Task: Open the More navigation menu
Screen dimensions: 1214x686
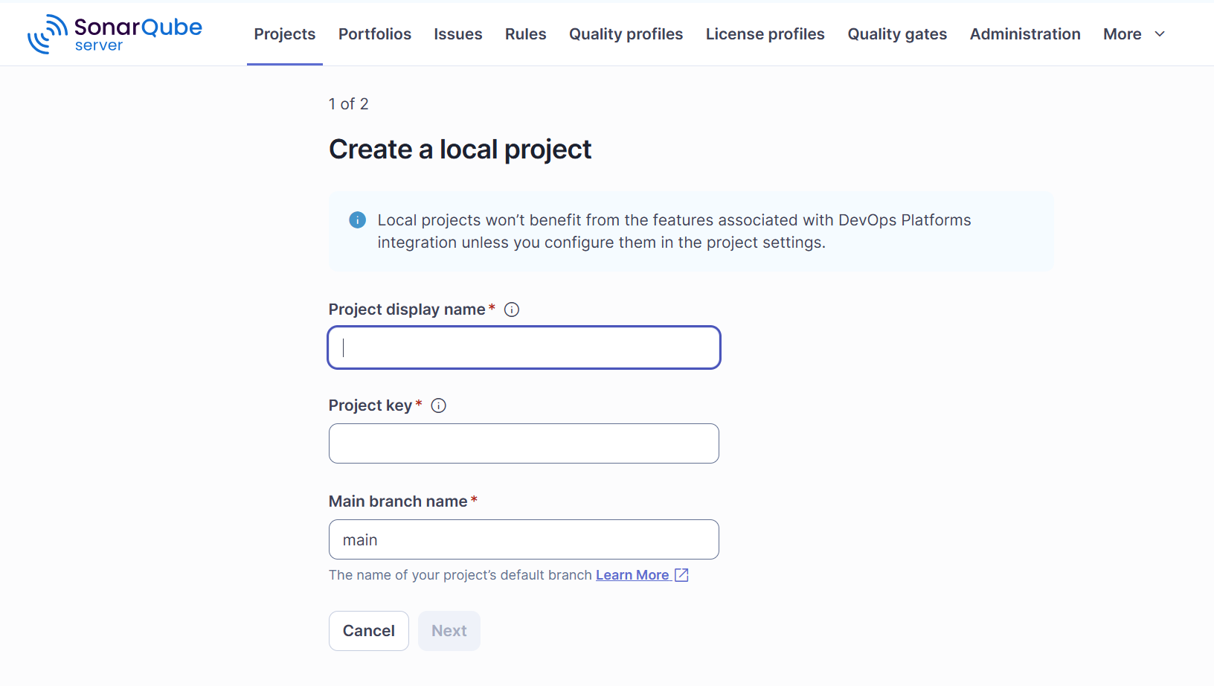Action: click(1134, 34)
